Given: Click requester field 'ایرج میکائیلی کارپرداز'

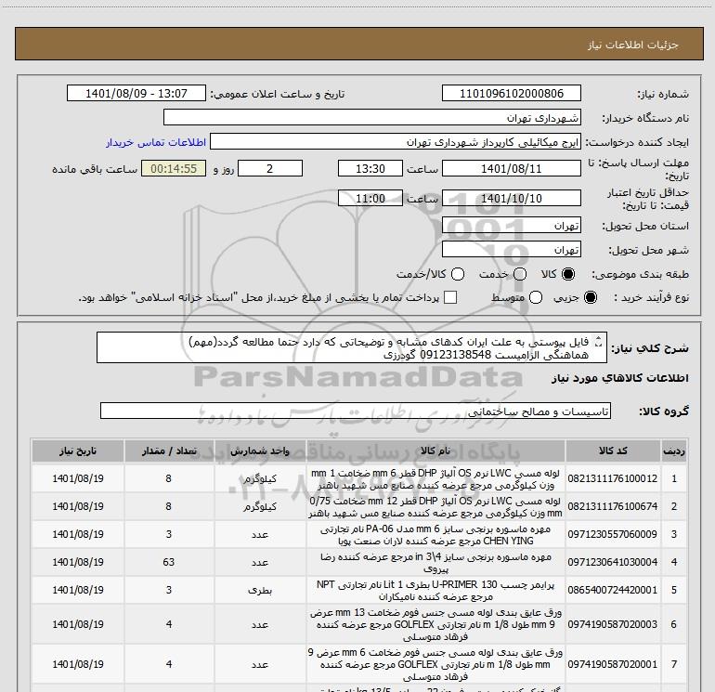Looking at the screenshot, I should (x=396, y=141).
